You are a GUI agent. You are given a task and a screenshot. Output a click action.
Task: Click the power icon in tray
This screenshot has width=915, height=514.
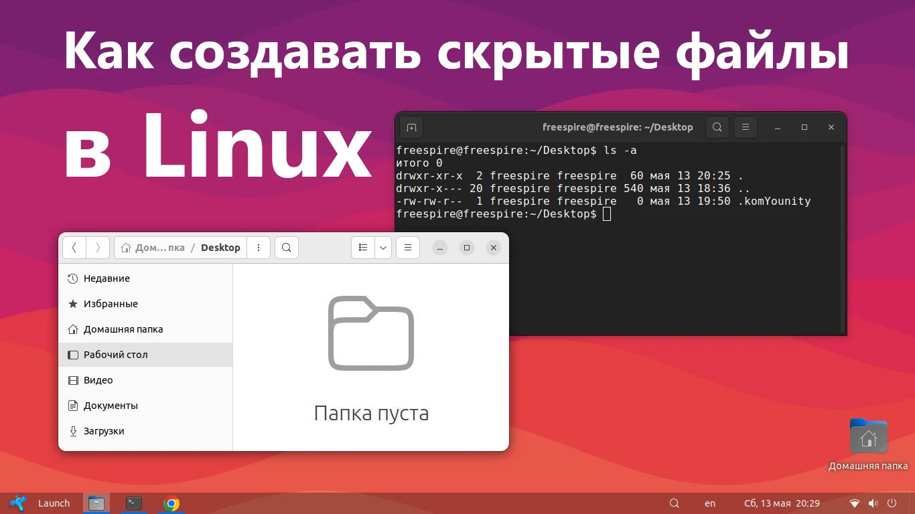[x=892, y=503]
